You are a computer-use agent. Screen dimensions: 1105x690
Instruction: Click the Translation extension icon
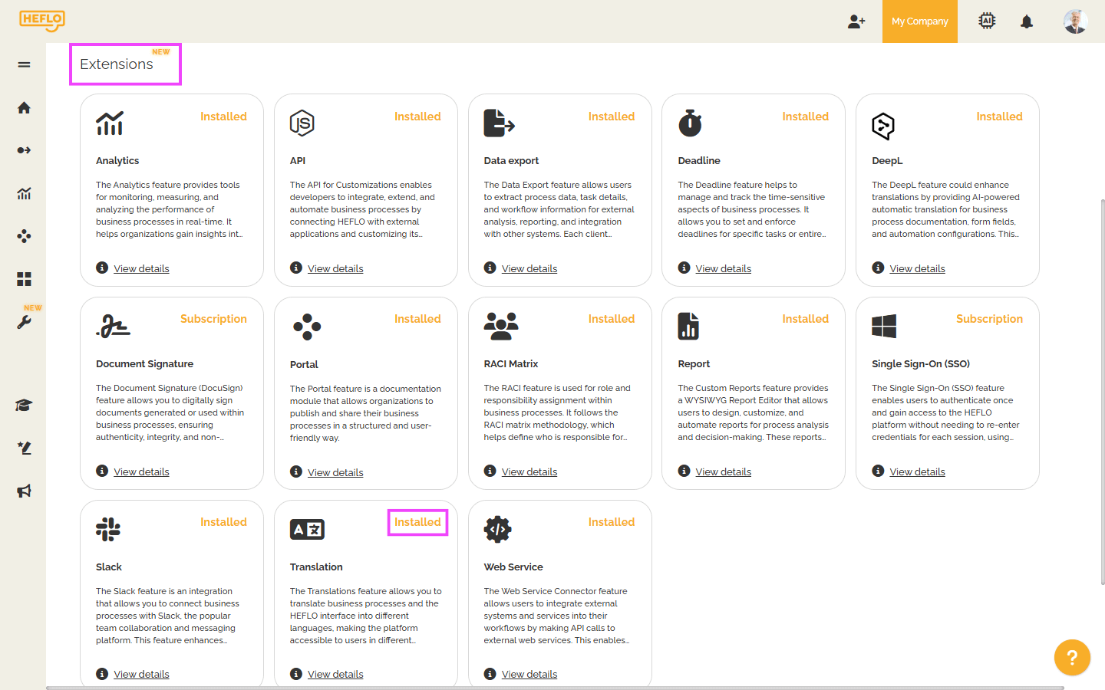[x=307, y=529]
